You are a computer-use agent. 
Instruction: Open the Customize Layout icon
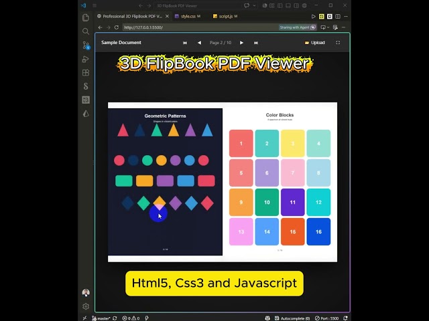[x=272, y=5]
